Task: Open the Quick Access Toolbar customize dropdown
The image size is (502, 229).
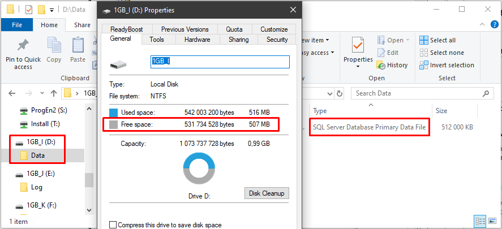Action: pos(52,10)
